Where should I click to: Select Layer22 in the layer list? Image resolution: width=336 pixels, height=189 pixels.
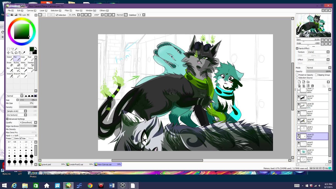[x=313, y=136]
